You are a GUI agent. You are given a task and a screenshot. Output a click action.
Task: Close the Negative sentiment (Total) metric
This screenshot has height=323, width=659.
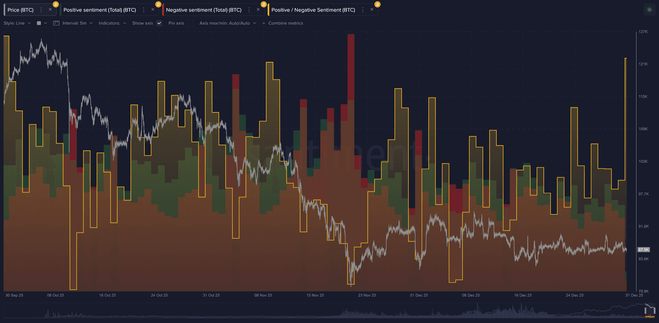(x=258, y=10)
